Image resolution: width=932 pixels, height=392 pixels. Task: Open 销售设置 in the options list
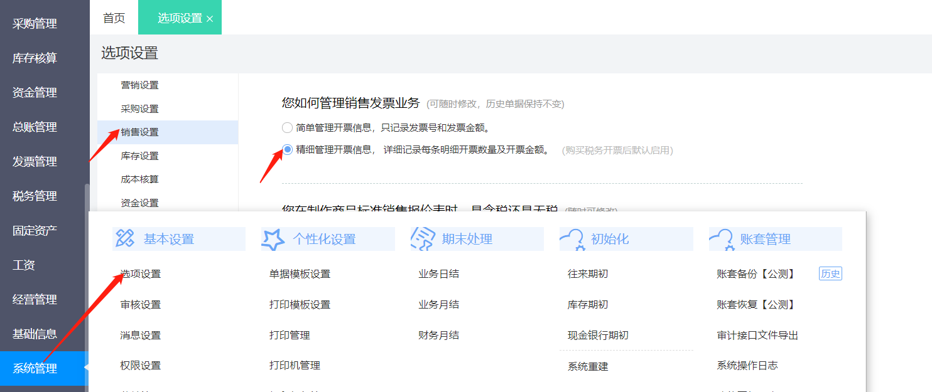140,132
